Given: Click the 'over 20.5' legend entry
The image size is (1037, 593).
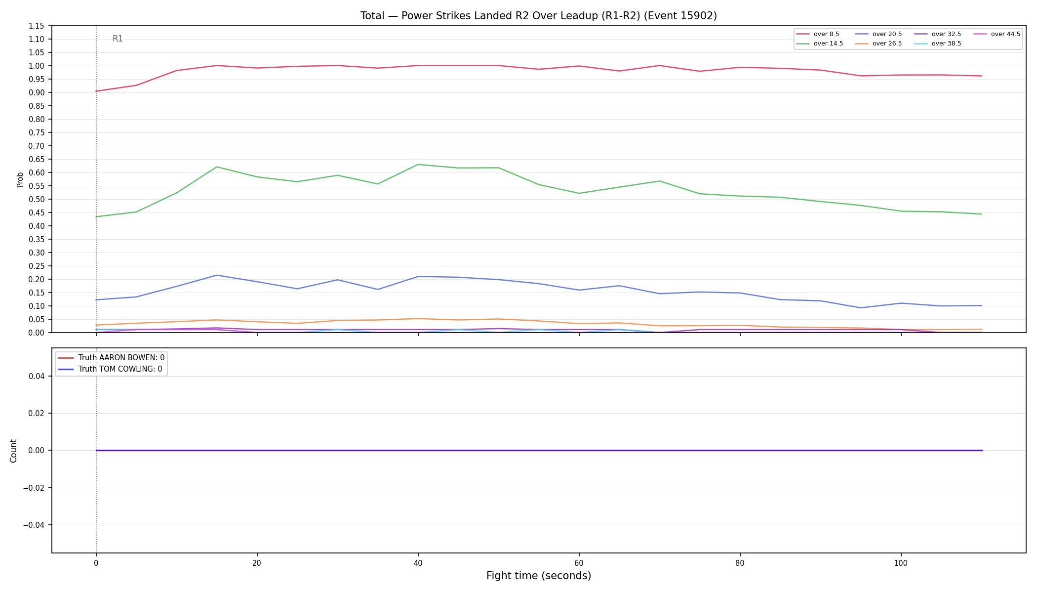Looking at the screenshot, I should pos(878,34).
